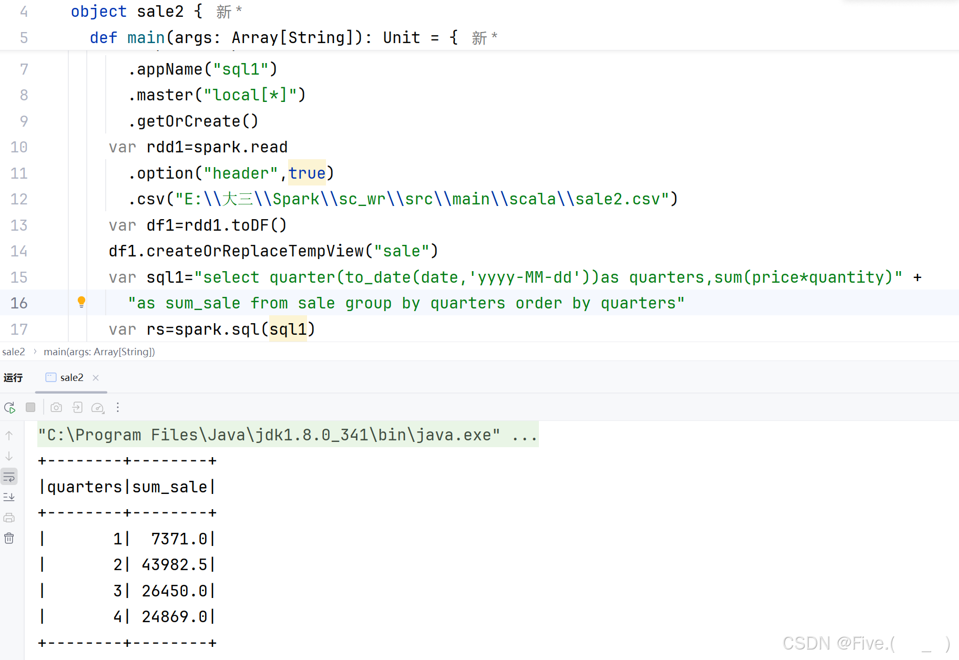Click the profiler gauge icon in run toolbar
The image size is (959, 660).
(x=98, y=408)
